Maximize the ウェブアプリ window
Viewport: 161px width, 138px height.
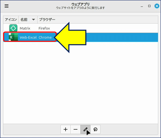point(149,6)
